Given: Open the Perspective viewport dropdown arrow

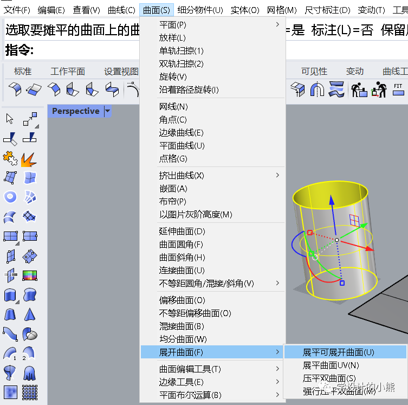Looking at the screenshot, I should click(x=108, y=111).
